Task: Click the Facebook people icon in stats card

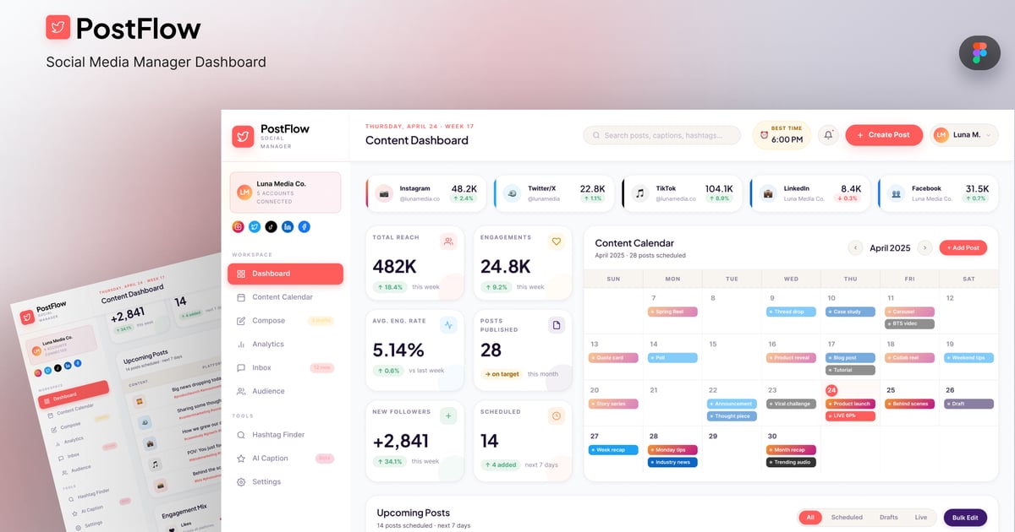Action: pyautogui.click(x=896, y=193)
